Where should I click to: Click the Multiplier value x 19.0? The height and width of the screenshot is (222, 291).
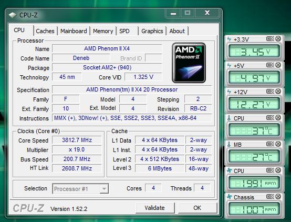77,149
